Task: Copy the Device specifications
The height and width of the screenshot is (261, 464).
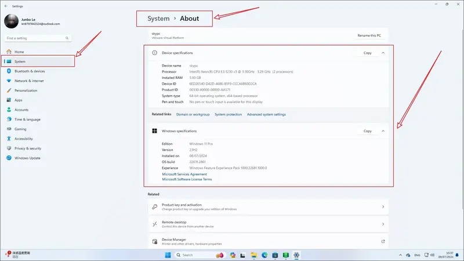Action: 367,53
